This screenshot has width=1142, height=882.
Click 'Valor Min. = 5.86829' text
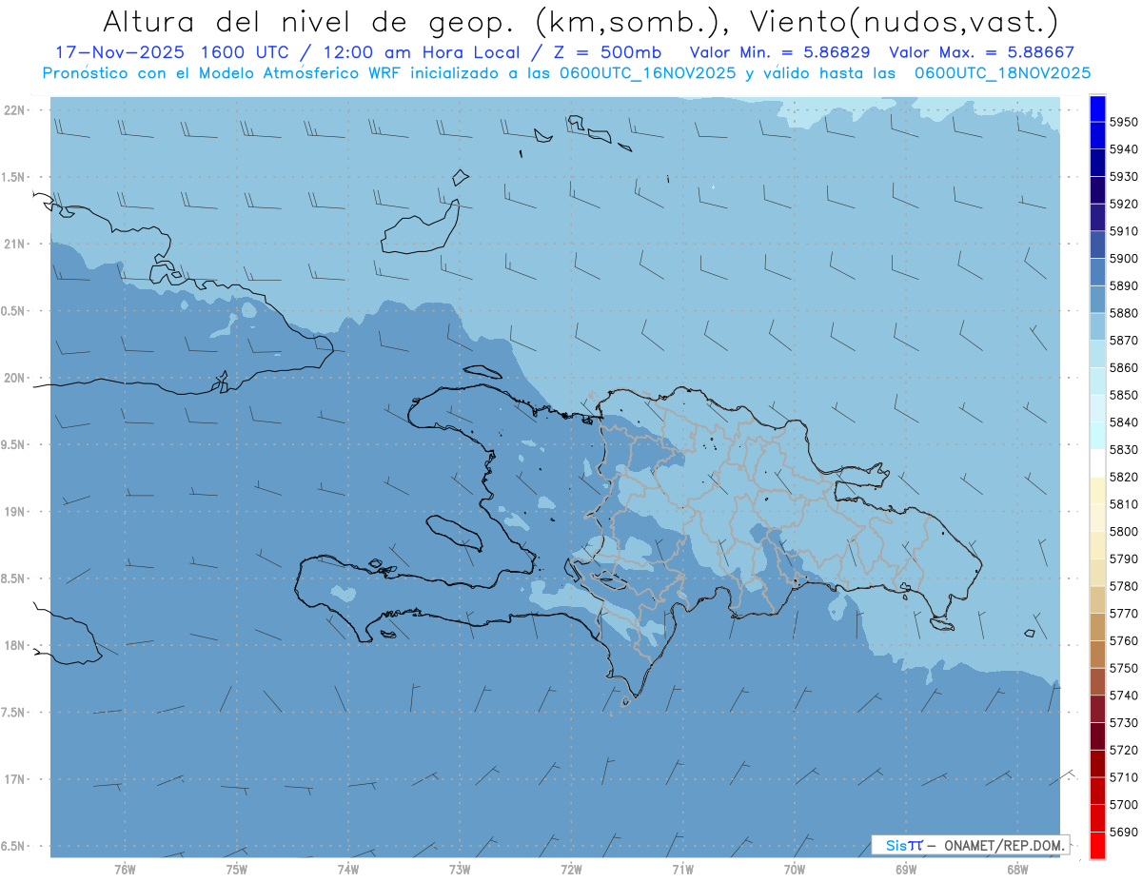point(780,52)
